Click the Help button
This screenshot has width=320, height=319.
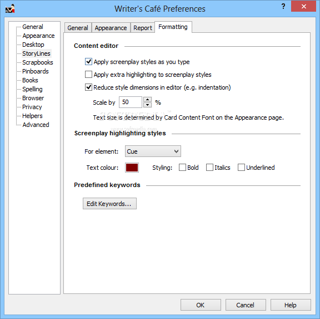[291, 305]
